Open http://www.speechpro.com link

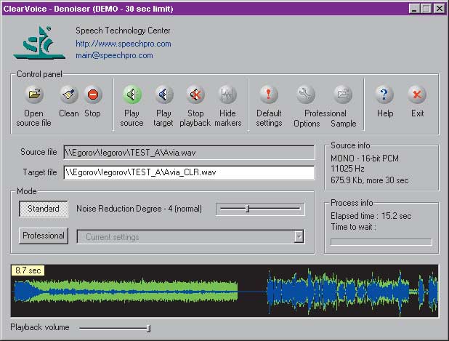(x=123, y=44)
